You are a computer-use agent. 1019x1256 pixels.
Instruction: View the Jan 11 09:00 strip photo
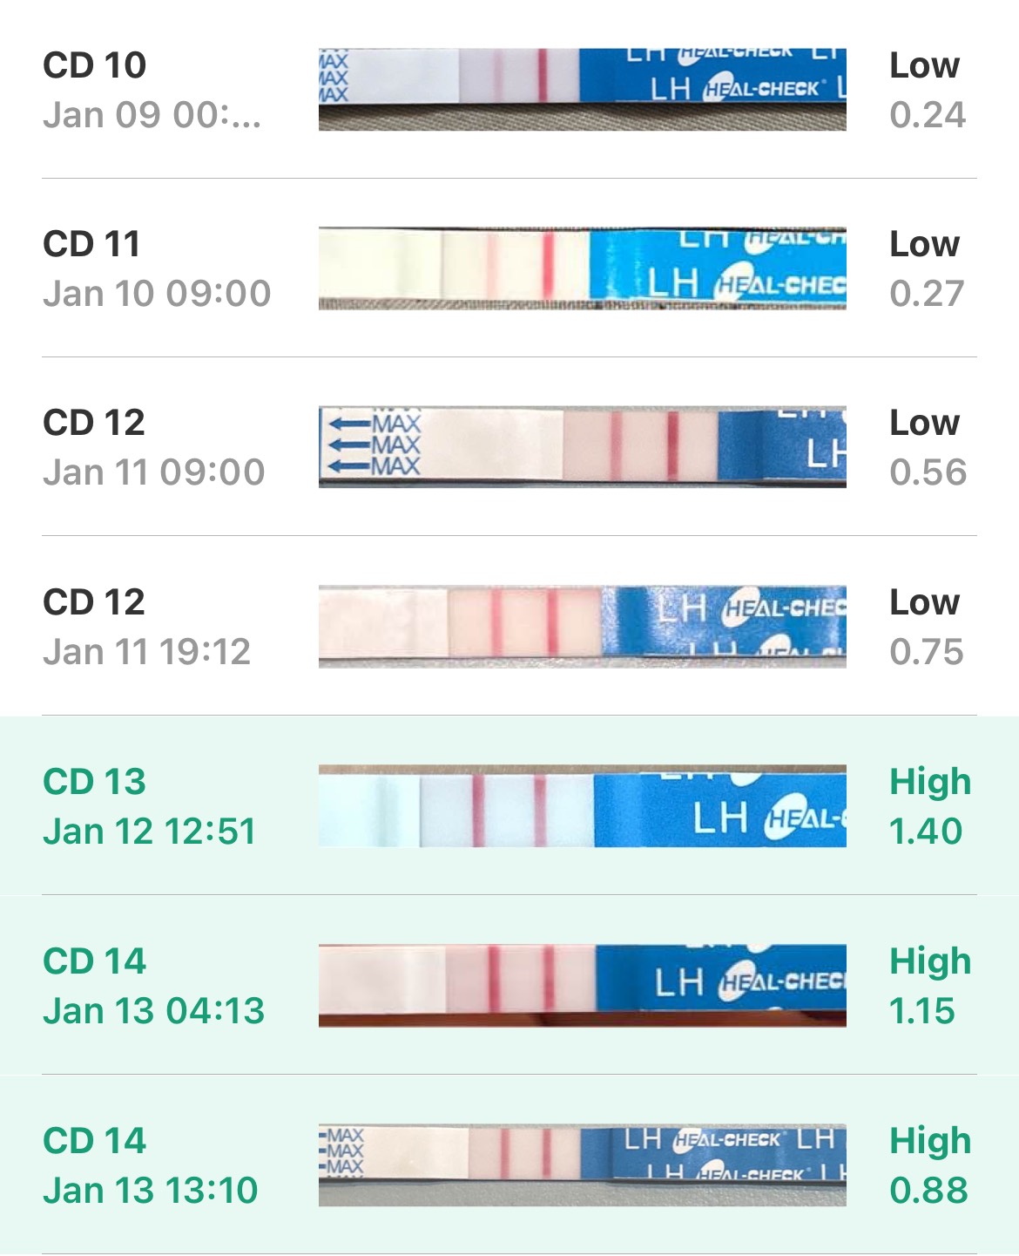pos(582,447)
